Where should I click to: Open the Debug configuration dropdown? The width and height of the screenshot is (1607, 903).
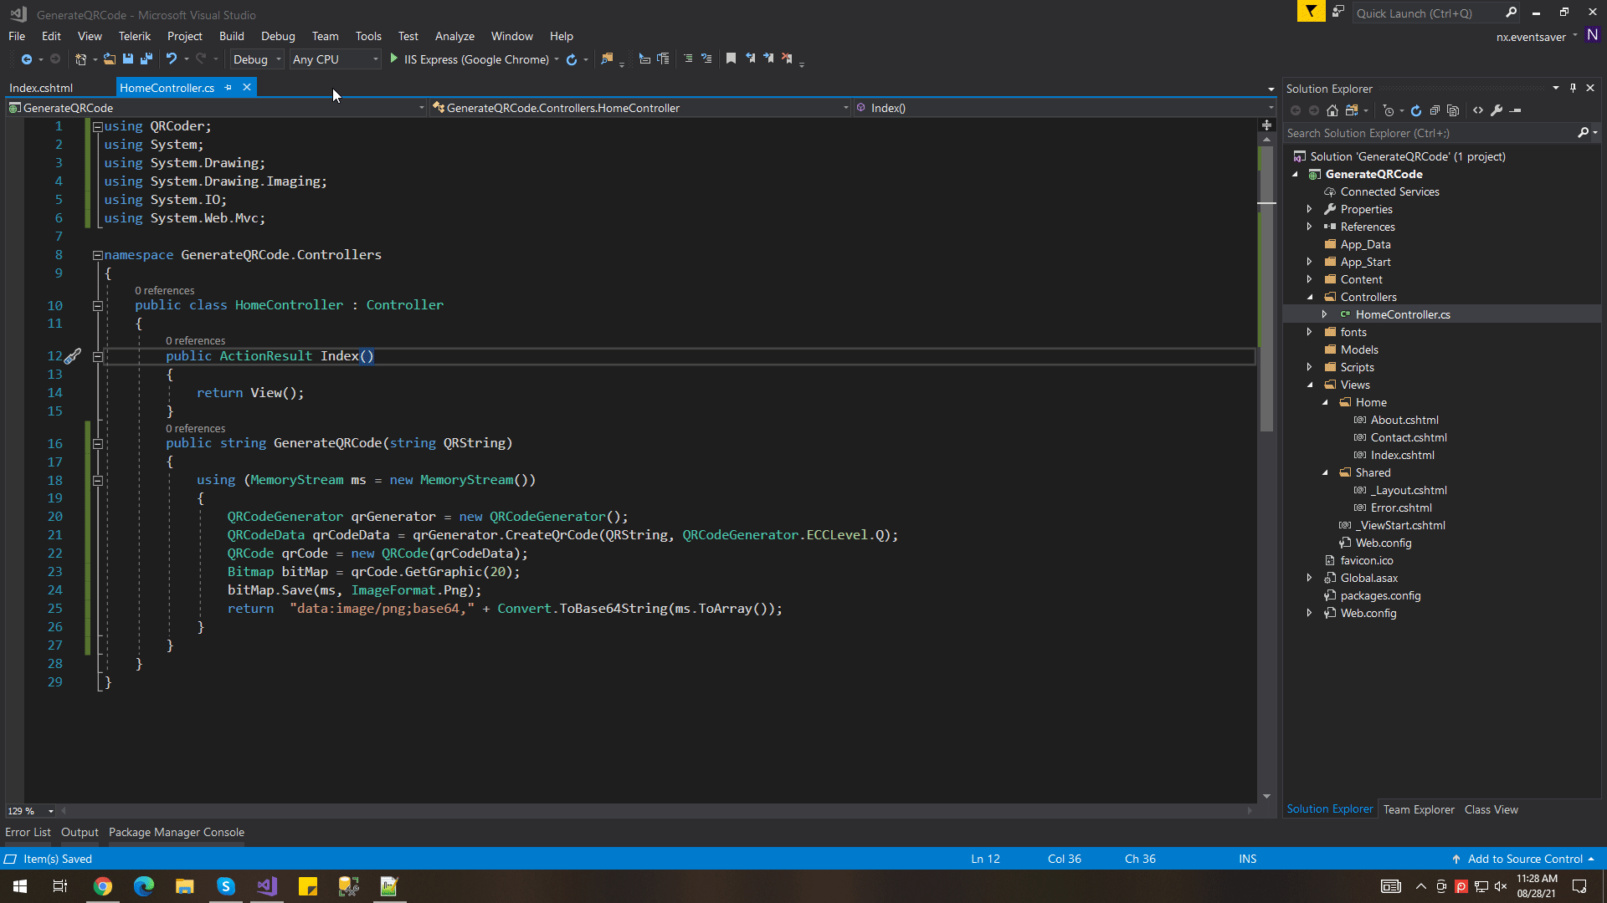(256, 59)
